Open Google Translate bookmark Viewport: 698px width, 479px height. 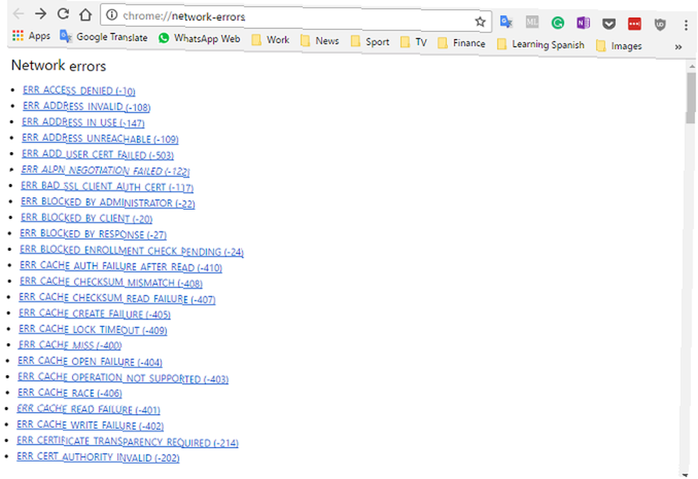click(x=104, y=37)
